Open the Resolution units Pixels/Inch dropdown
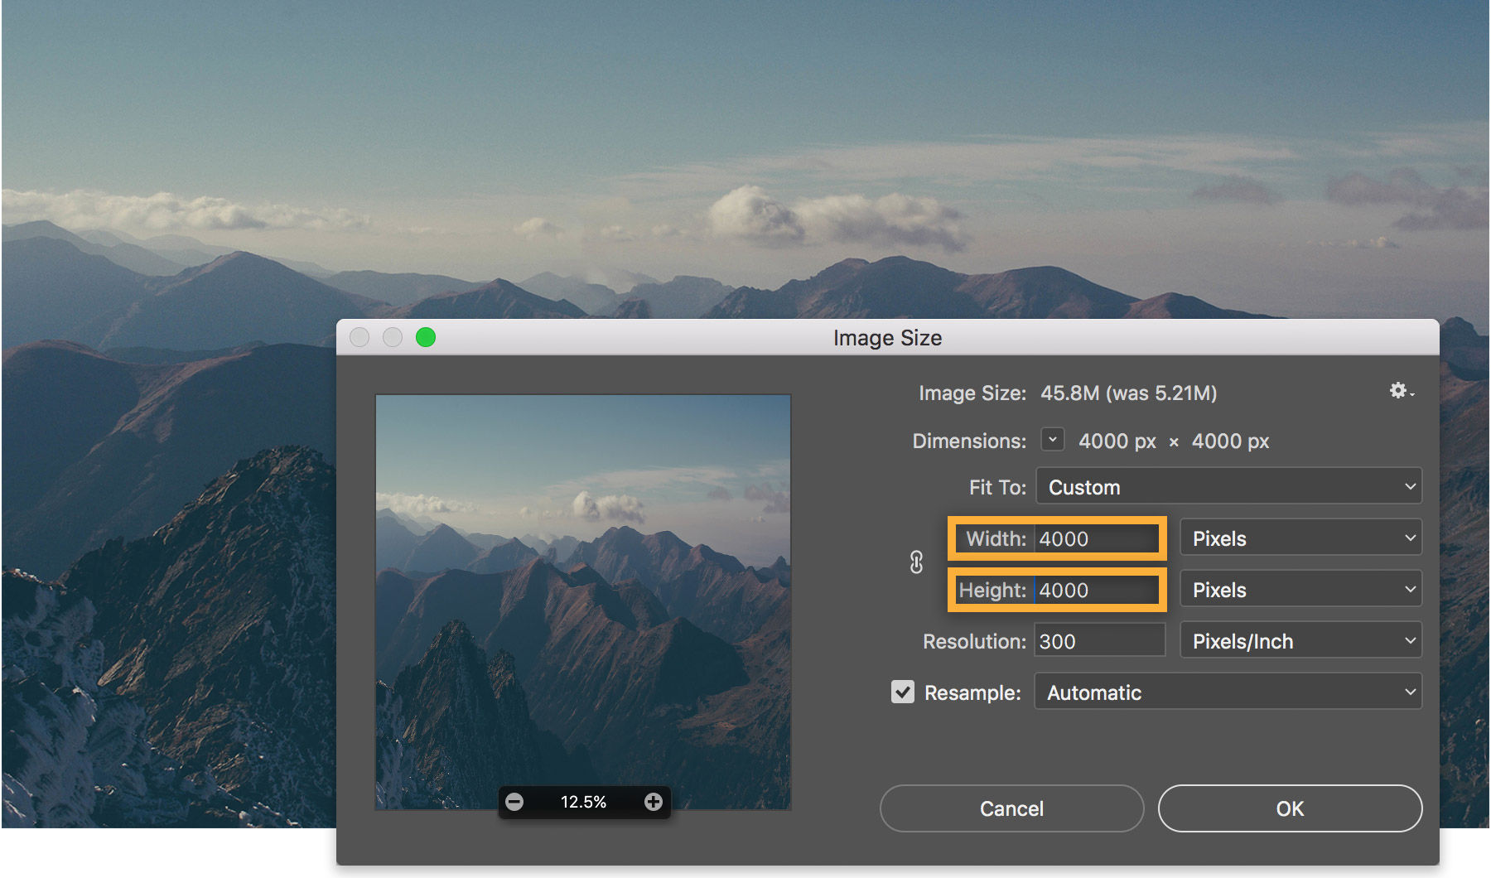The image size is (1491, 878). pyautogui.click(x=1300, y=639)
